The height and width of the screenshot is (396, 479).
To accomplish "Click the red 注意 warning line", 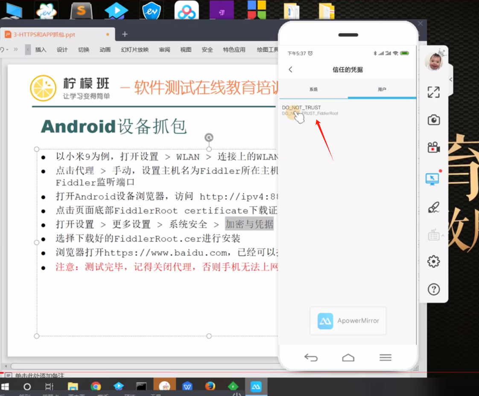I will click(x=167, y=267).
